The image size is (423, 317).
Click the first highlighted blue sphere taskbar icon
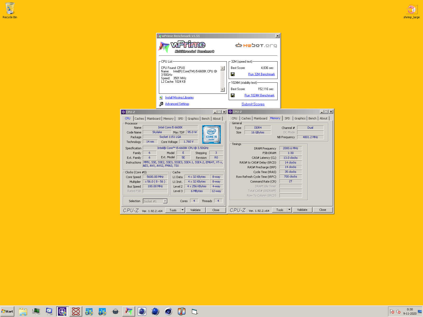pyautogui.click(x=142, y=311)
